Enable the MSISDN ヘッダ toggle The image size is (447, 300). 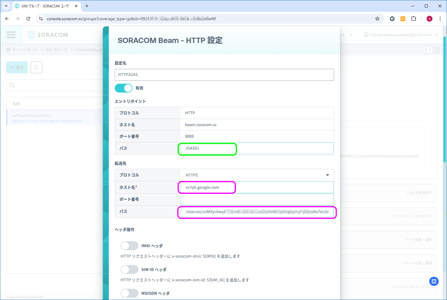[130, 293]
